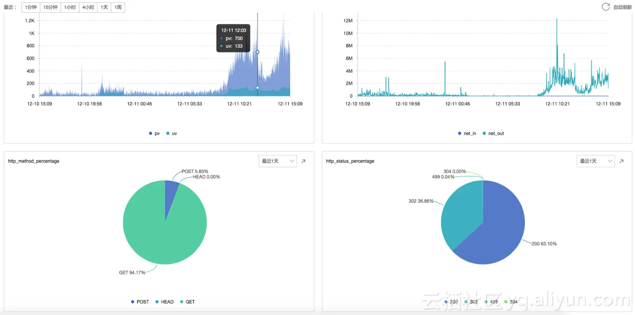This screenshot has width=635, height=315.
Task: Toggle the pv legend series dot
Action: (x=151, y=134)
